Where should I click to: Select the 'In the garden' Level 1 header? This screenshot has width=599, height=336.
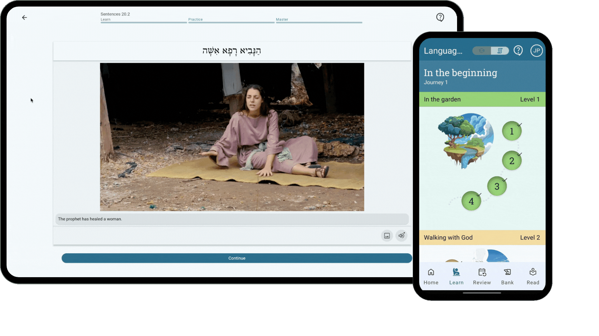[x=482, y=99]
